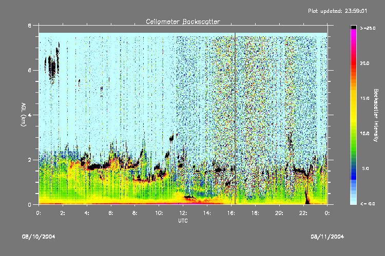Click the 'Backscatter Intensity' colorbar label
Viewport: 385px width, 256px height.
(x=376, y=115)
